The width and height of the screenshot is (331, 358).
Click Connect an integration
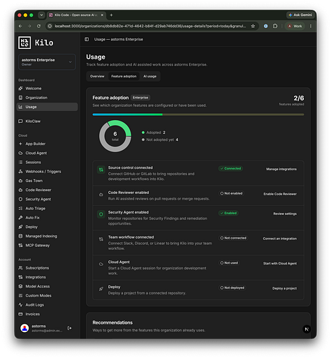(x=280, y=239)
